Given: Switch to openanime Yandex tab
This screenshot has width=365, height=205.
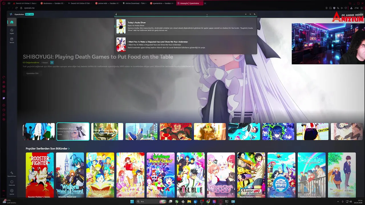Looking at the screenshot, I should coord(162,3).
